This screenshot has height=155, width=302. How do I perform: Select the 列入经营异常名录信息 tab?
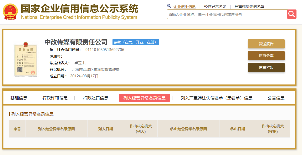pyautogui.click(x=145, y=98)
